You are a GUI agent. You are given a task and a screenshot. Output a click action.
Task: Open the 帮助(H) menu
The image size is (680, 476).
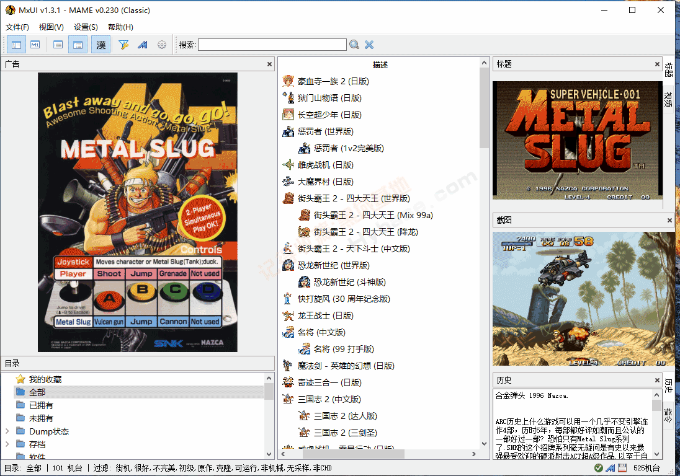tap(120, 27)
